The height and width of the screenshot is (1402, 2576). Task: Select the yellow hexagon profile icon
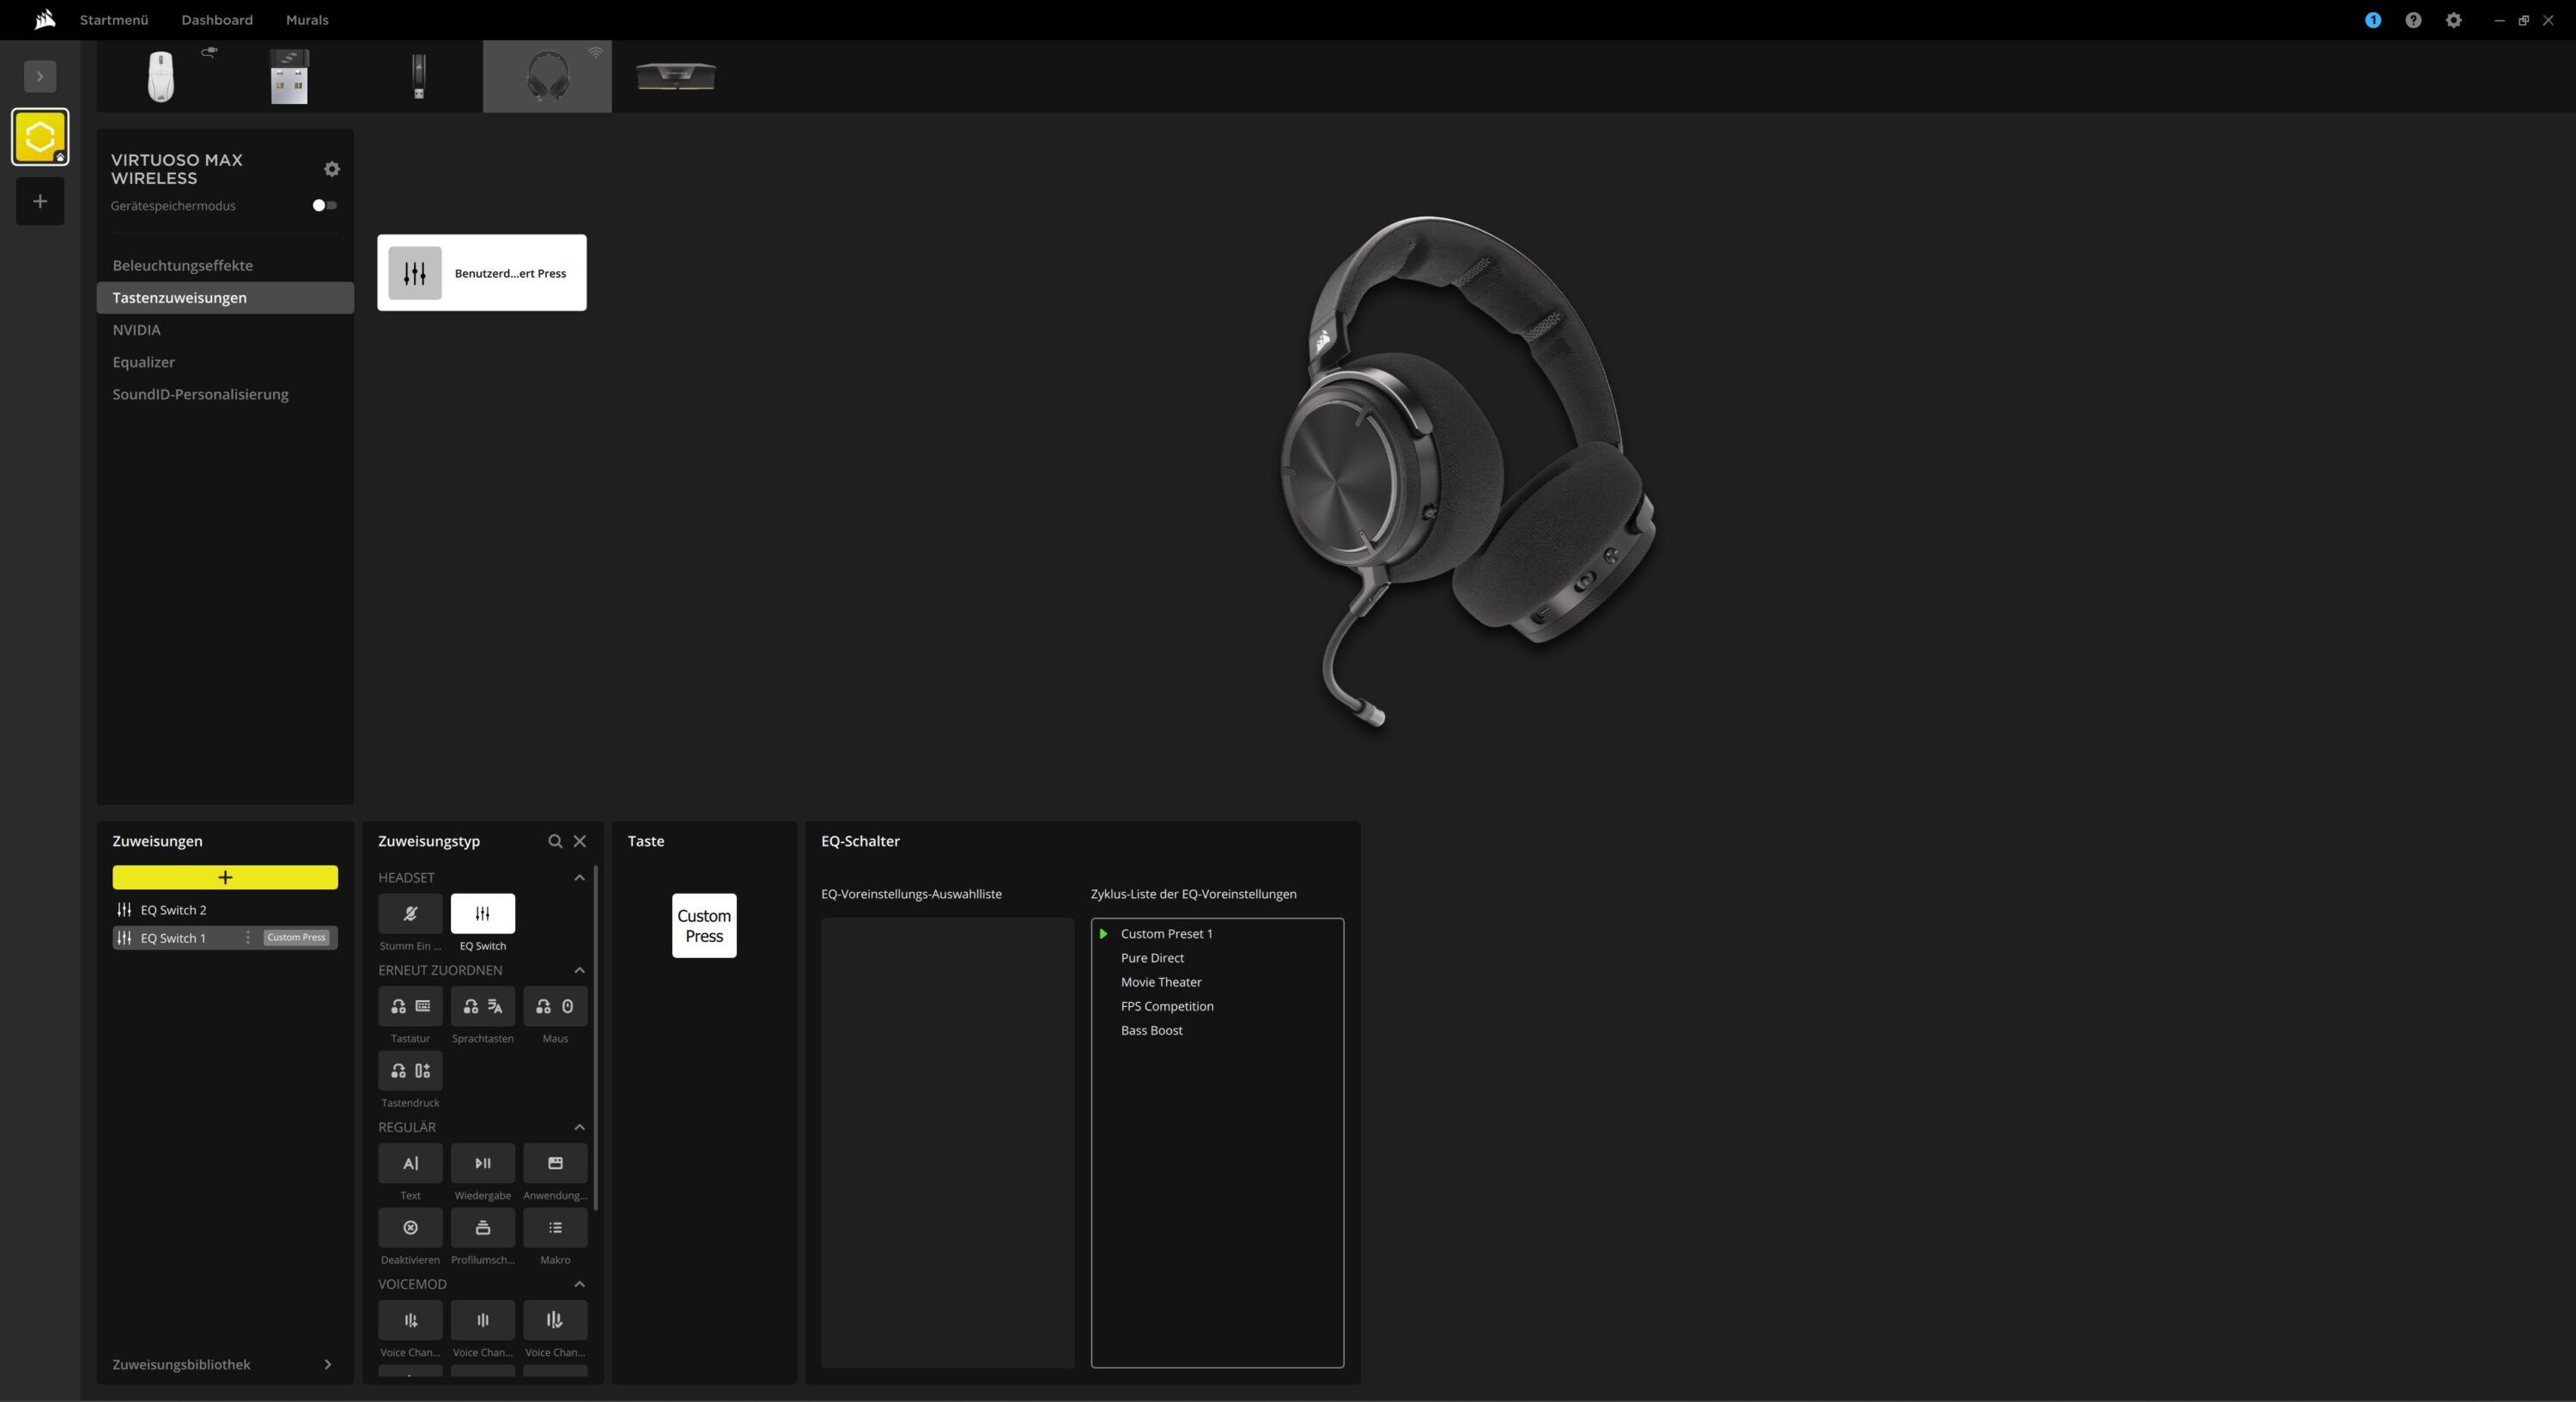(x=40, y=137)
